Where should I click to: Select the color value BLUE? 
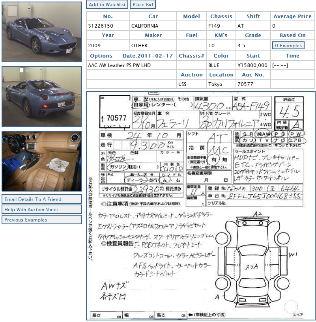coord(213,65)
